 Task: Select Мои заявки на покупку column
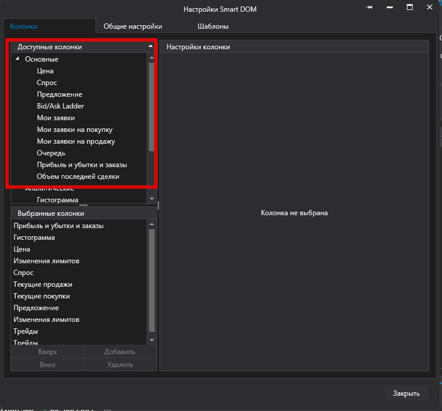(74, 130)
